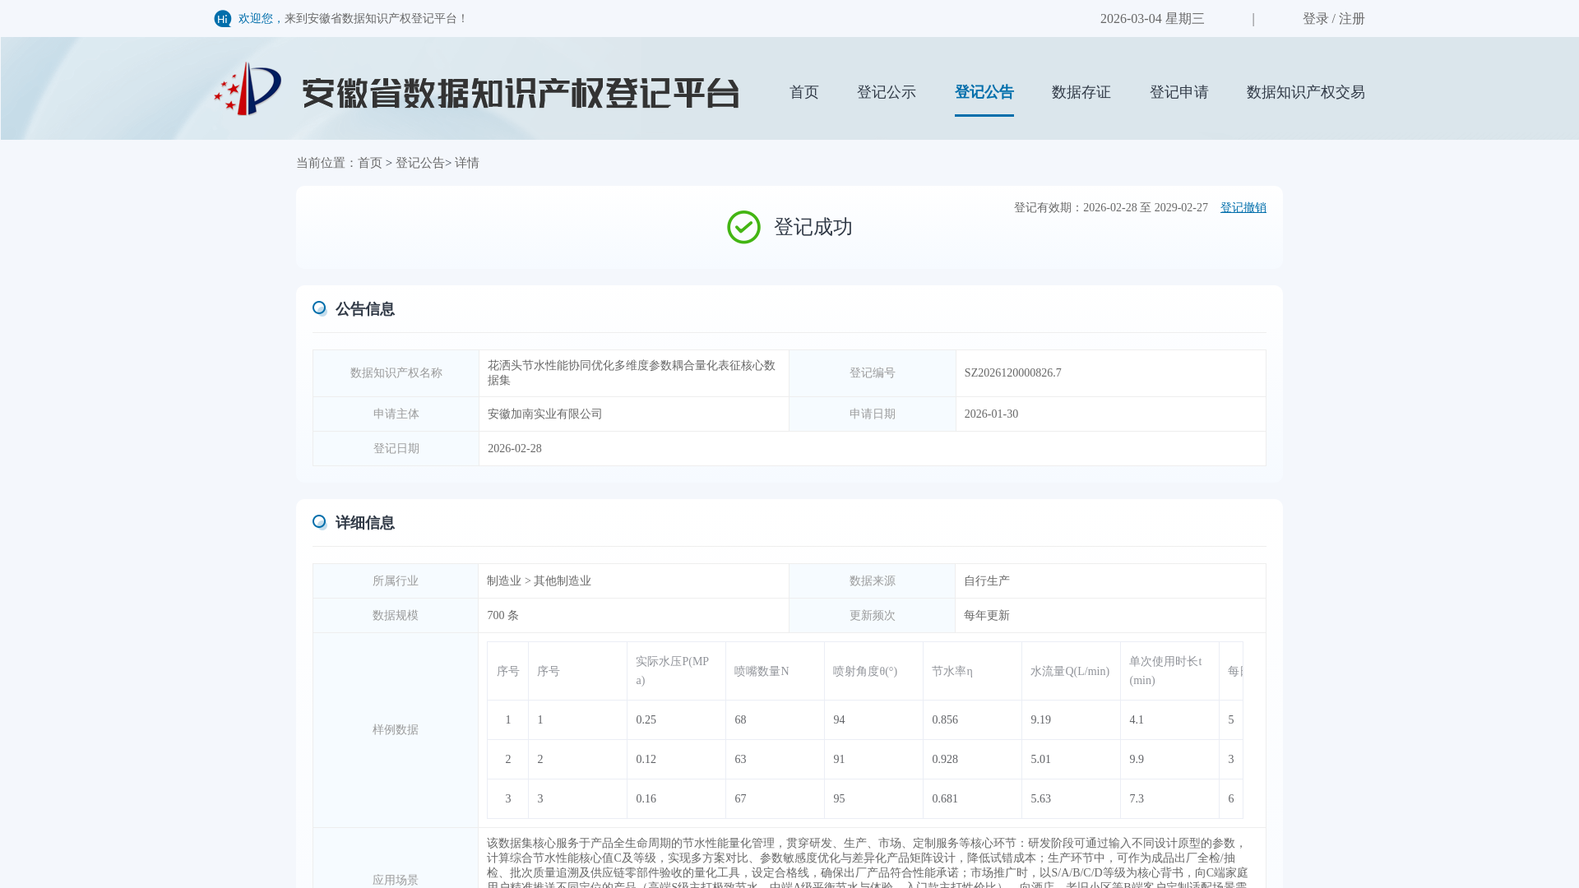Click 首页 in the breadcrumb
The height and width of the screenshot is (888, 1579).
pos(370,163)
